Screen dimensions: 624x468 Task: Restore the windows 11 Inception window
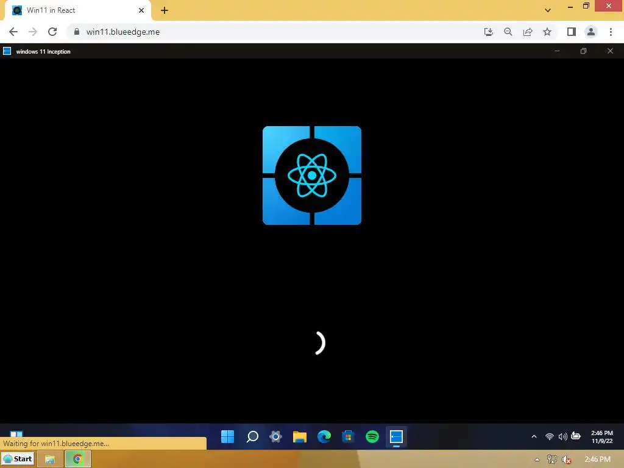583,51
